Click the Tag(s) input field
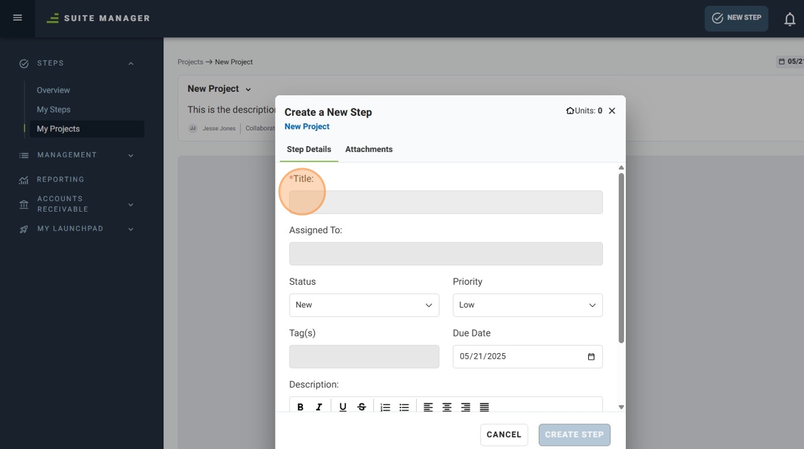Viewport: 804px width, 449px height. (364, 357)
